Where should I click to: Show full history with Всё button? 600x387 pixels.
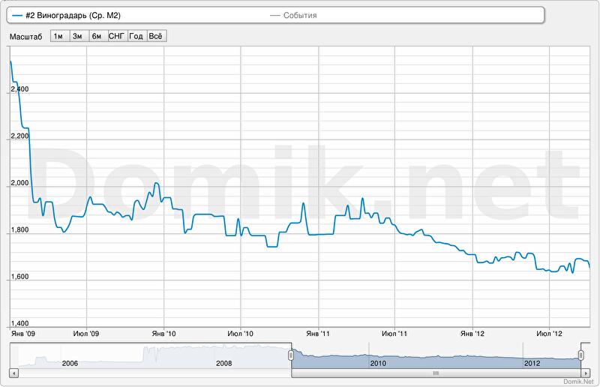pyautogui.click(x=156, y=36)
